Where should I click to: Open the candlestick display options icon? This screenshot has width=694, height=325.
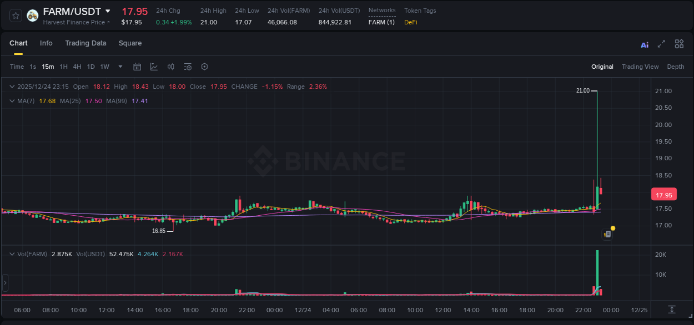click(x=171, y=67)
